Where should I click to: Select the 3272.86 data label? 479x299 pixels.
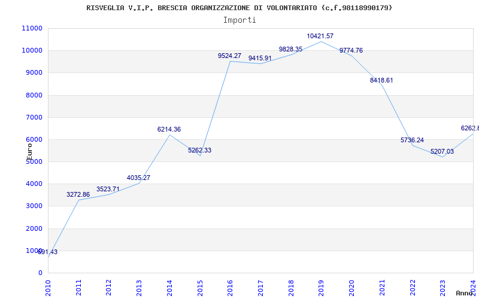[78, 194]
